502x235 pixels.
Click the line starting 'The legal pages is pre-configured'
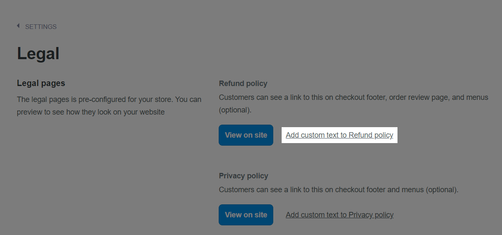(x=109, y=99)
